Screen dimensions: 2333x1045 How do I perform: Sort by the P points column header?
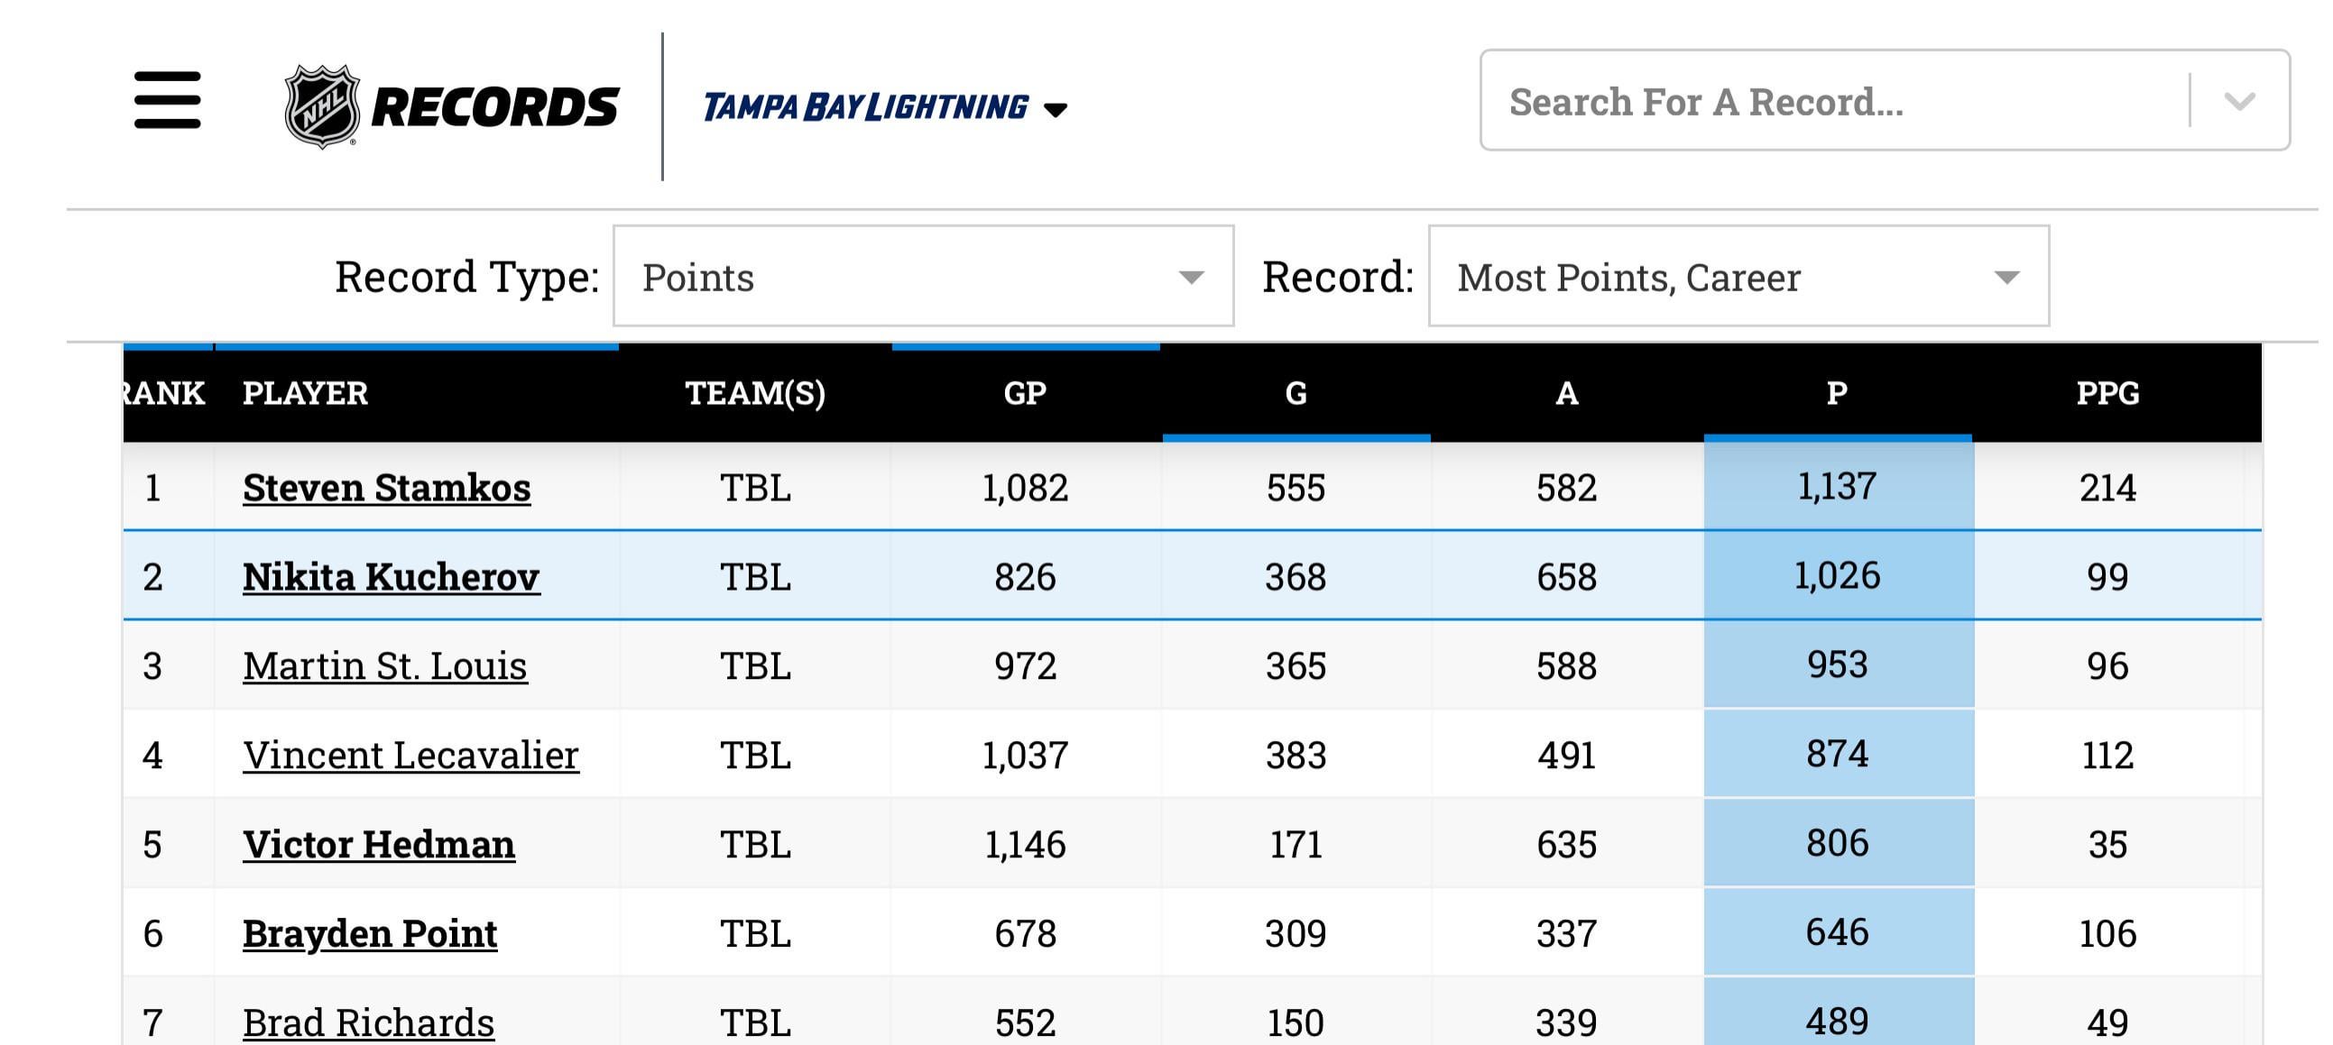[1837, 394]
